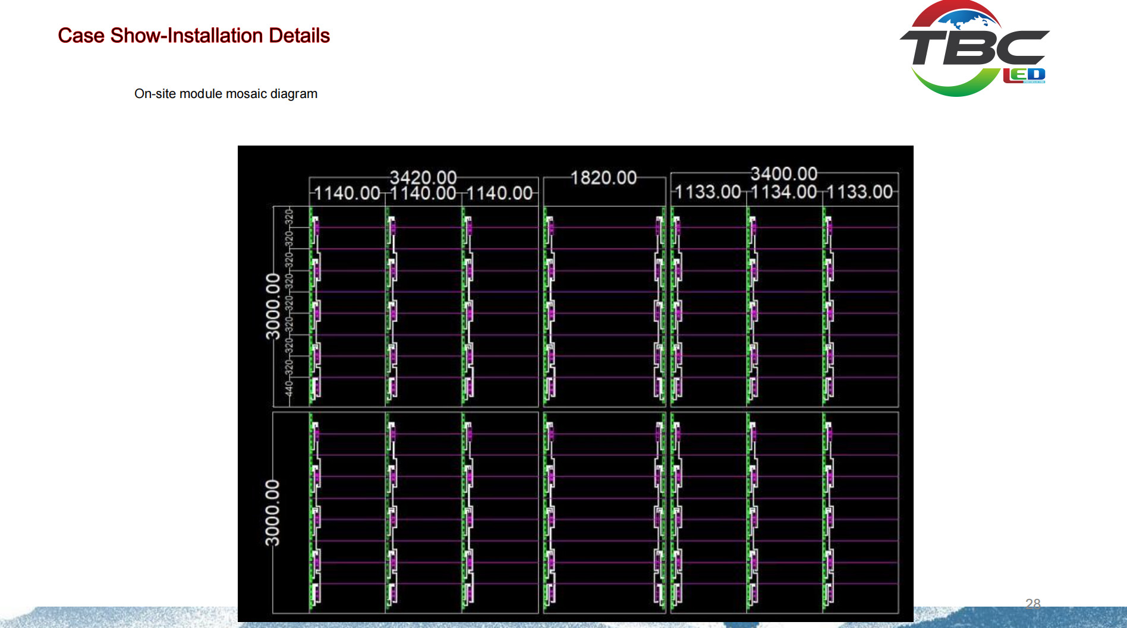Image resolution: width=1127 pixels, height=628 pixels.
Task: Click the 3400.00 width dimension label
Action: coord(783,173)
